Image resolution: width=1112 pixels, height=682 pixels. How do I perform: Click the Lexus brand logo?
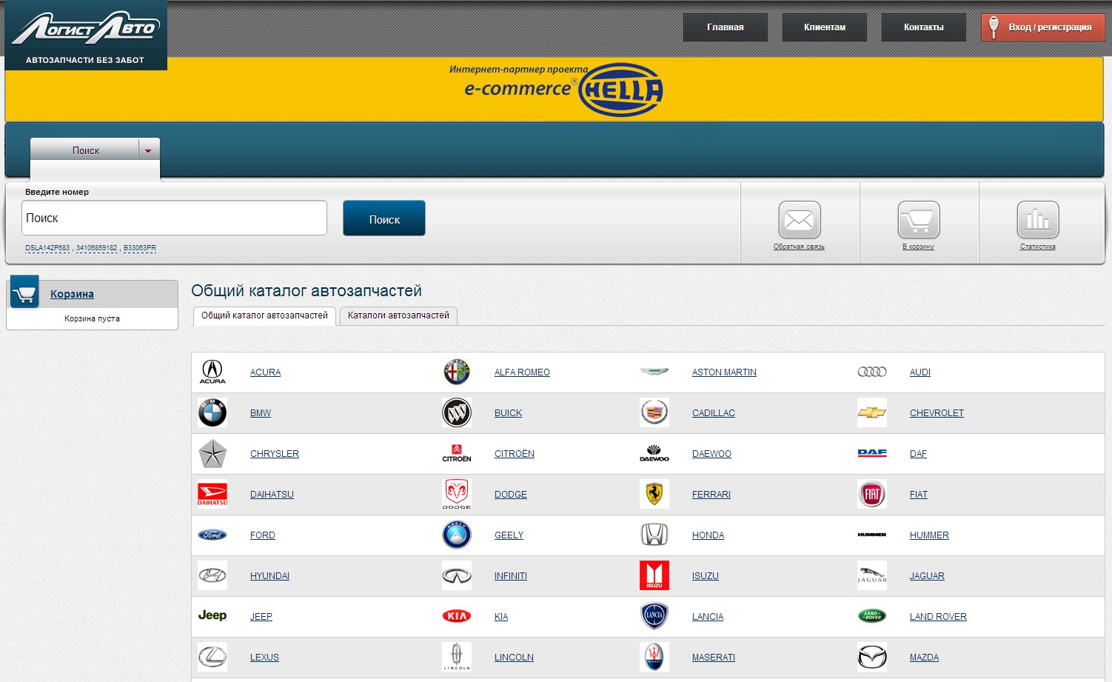[212, 657]
